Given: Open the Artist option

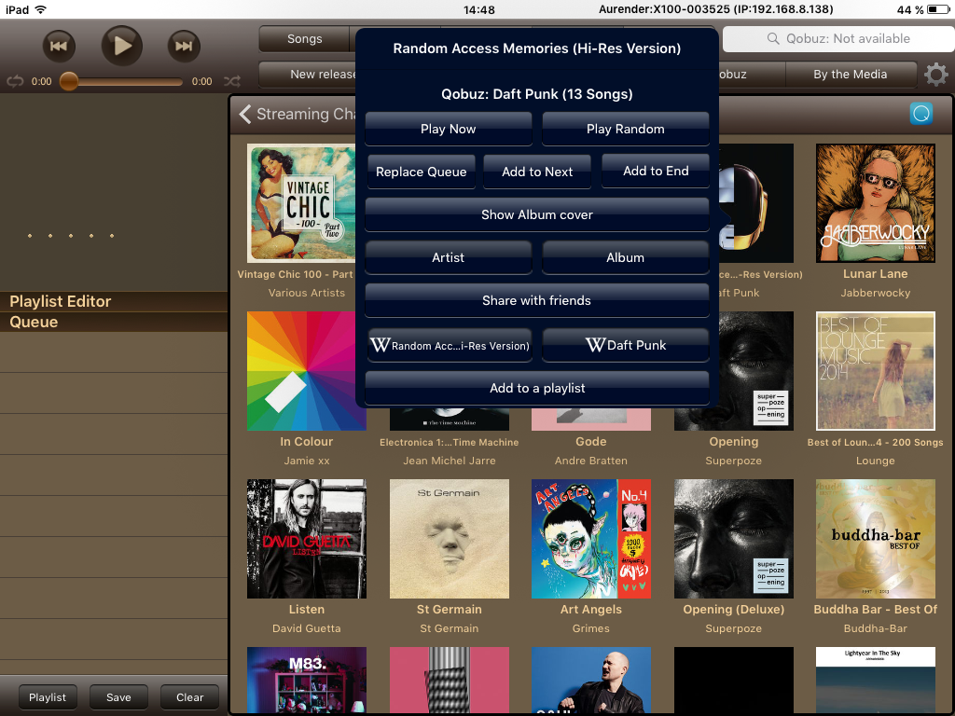Looking at the screenshot, I should (449, 257).
